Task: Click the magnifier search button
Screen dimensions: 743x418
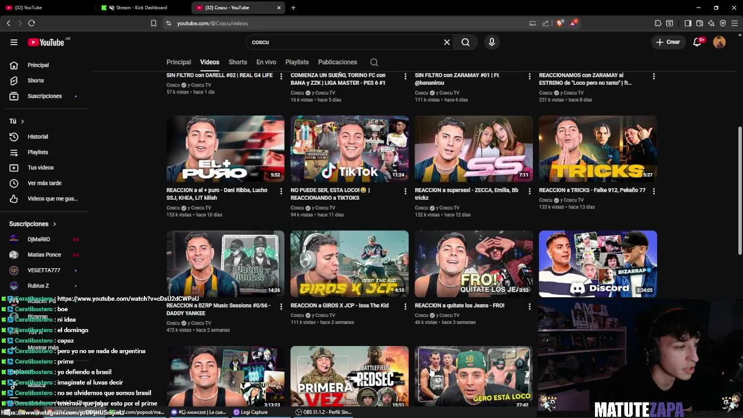Action: click(466, 42)
